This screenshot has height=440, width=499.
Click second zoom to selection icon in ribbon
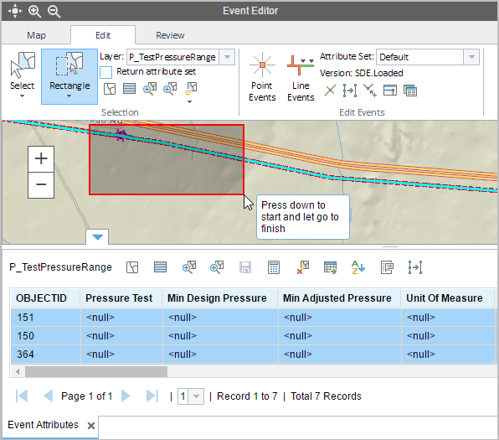click(170, 89)
